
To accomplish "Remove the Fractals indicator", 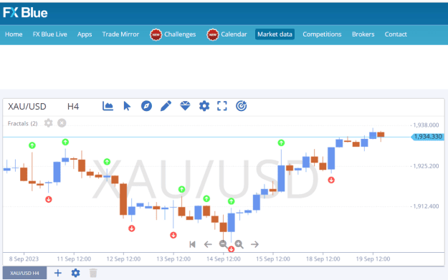I will pyautogui.click(x=62, y=123).
